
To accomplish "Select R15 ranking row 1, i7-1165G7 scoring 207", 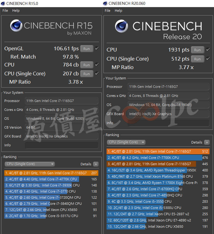I will [x=51, y=173].
